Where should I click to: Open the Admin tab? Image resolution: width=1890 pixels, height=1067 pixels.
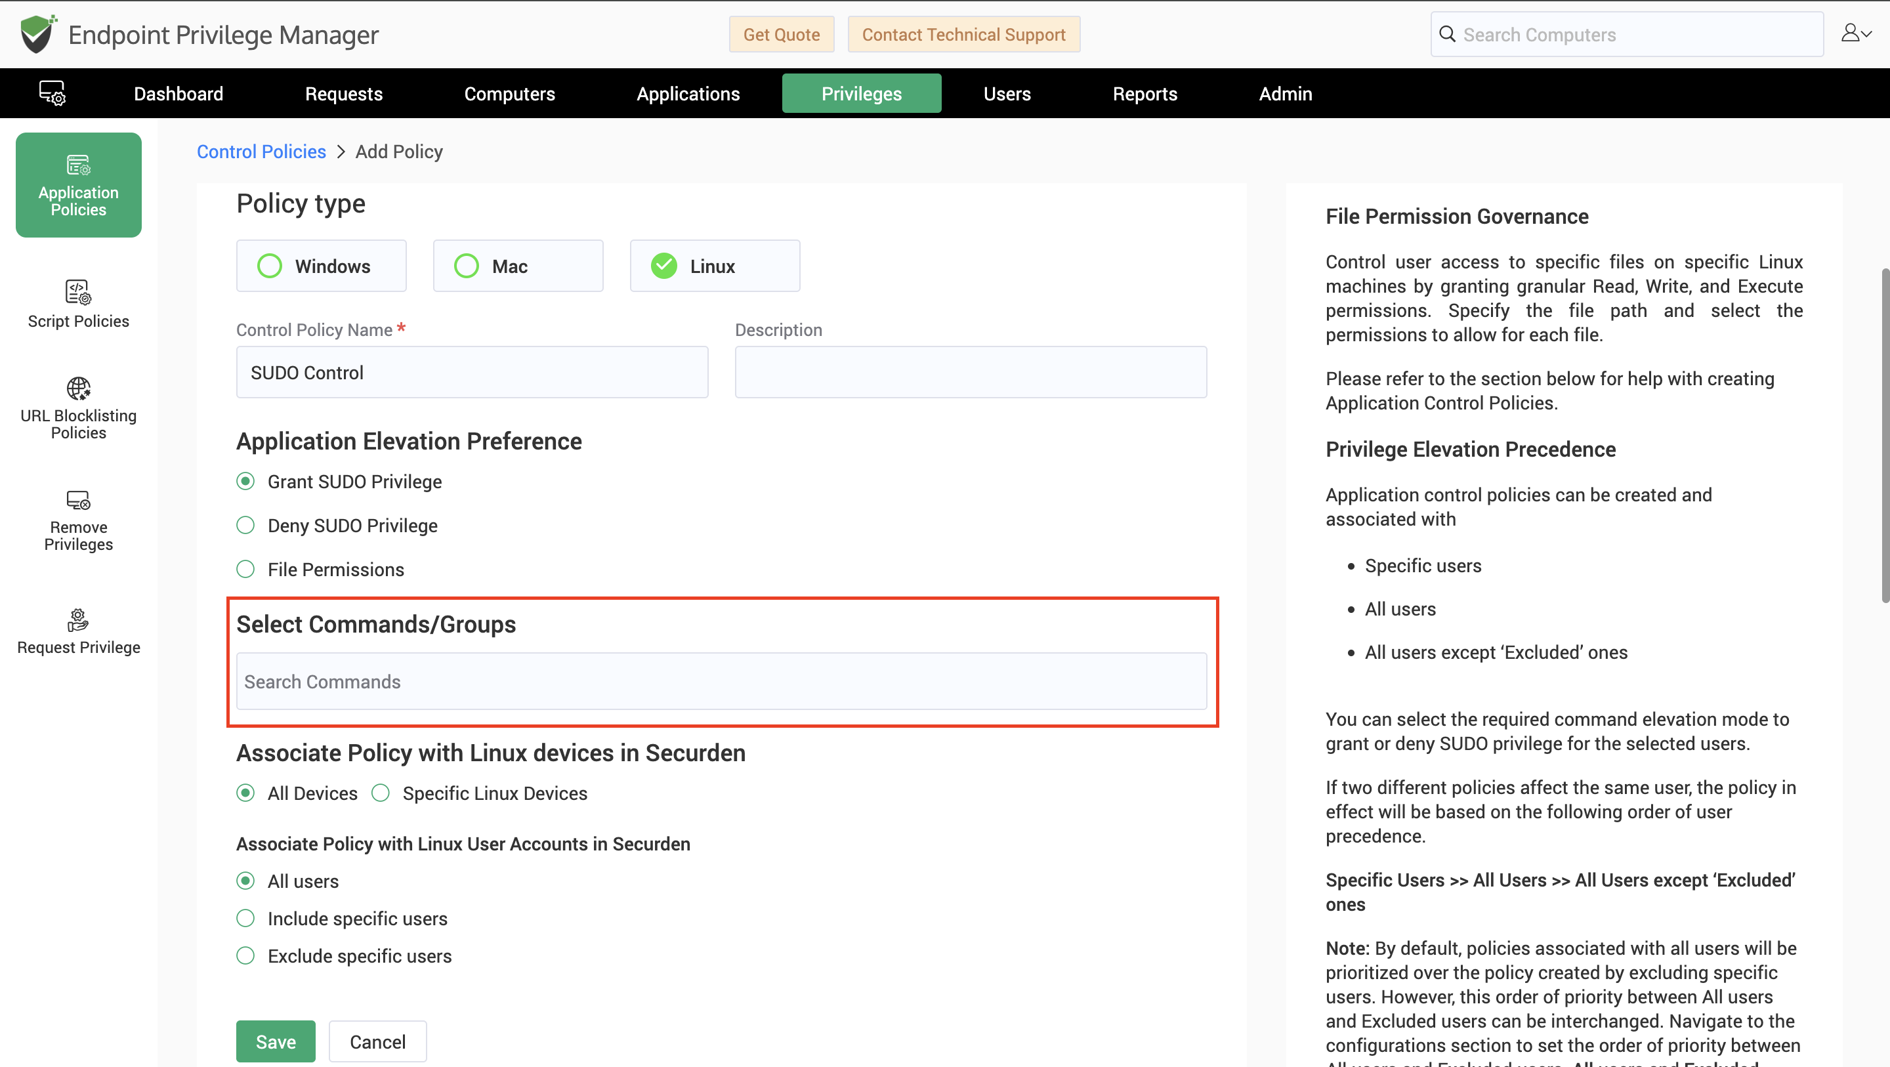point(1286,93)
